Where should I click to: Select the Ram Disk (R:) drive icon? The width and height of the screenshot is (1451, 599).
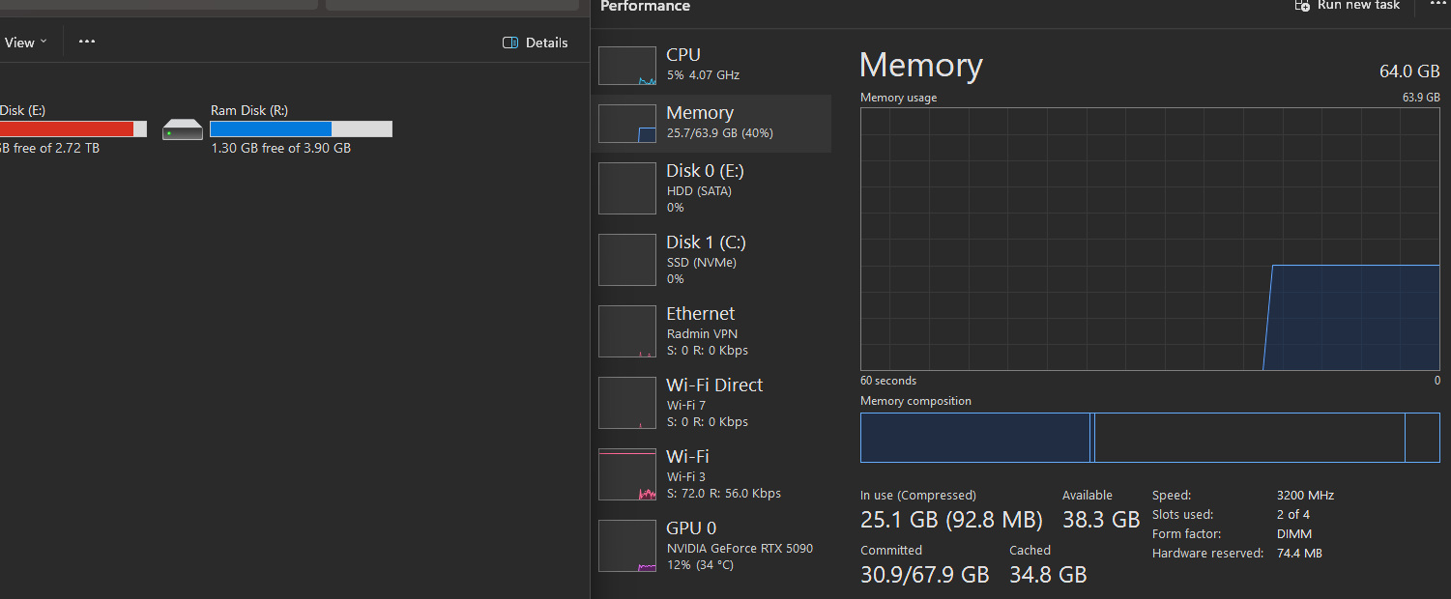pyautogui.click(x=183, y=128)
